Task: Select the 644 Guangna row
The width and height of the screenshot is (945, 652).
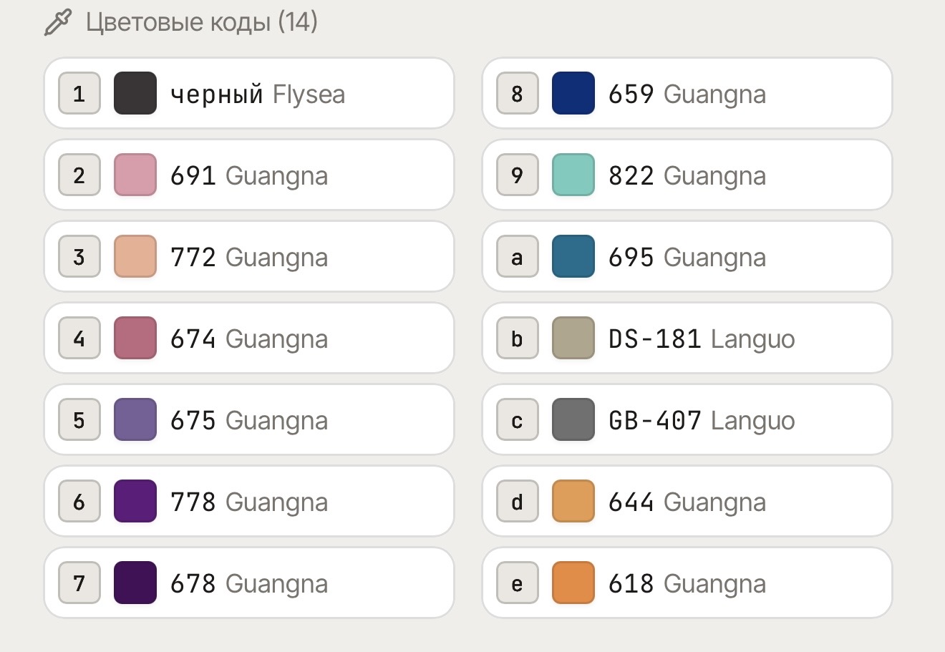Action: 687,501
